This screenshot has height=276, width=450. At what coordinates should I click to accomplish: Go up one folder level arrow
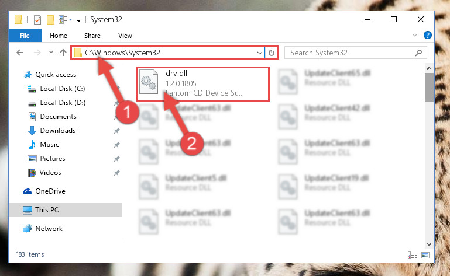click(63, 53)
